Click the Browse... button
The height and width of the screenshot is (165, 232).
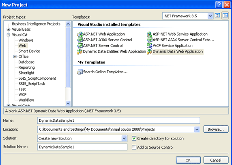pyautogui.click(x=216, y=129)
